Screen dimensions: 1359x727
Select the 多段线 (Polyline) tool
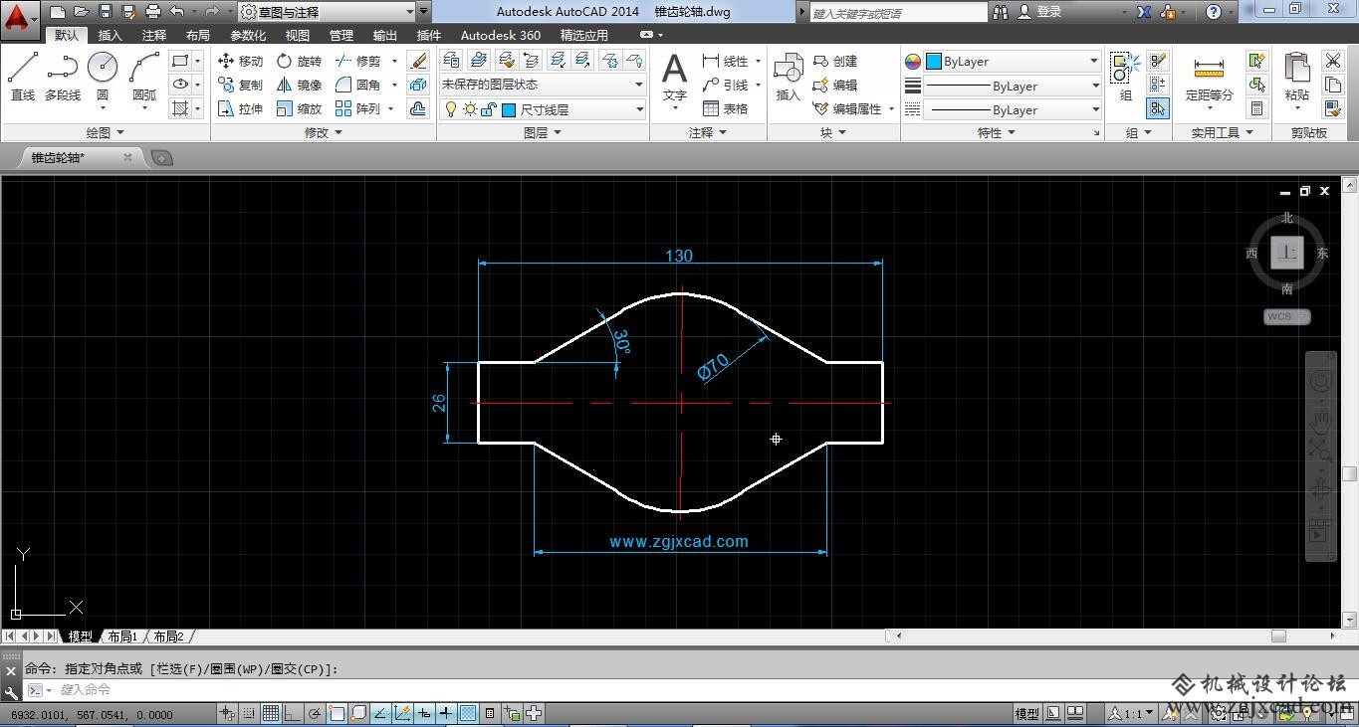tap(63, 77)
